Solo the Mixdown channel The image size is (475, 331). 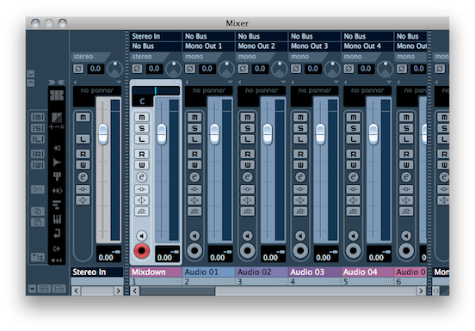pyautogui.click(x=142, y=128)
